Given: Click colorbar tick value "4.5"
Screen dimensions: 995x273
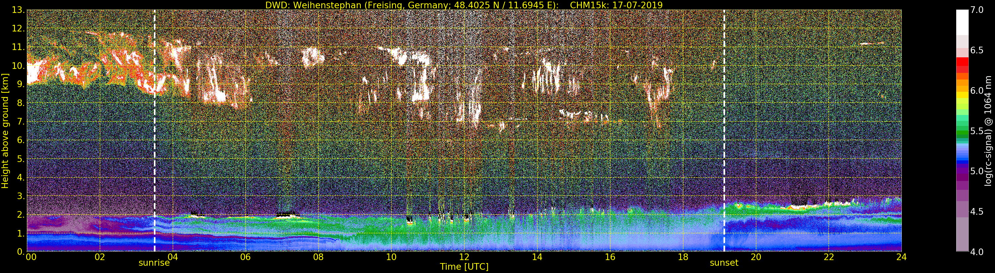Looking at the screenshot, I should [x=977, y=211].
